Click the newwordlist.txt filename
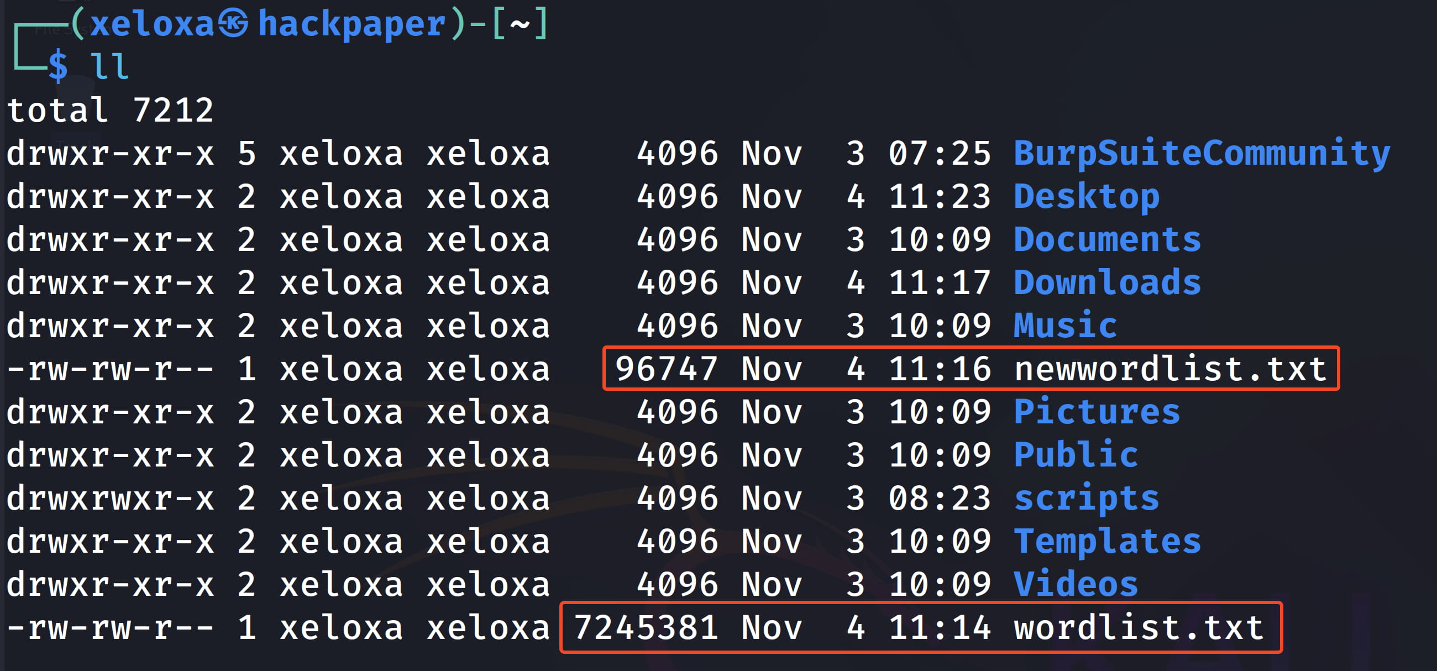 click(1170, 369)
